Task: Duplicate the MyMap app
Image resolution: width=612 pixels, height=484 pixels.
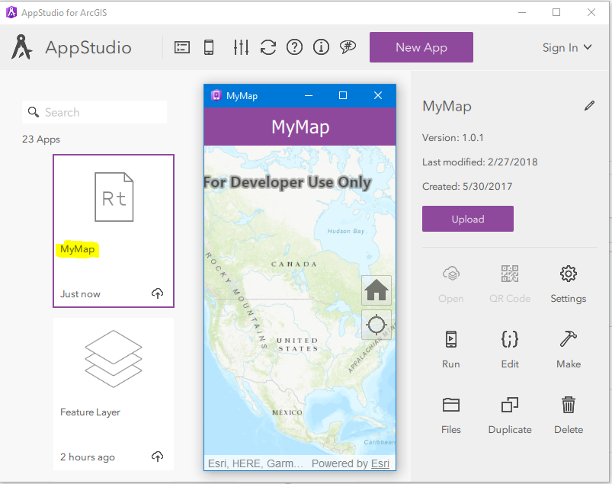Action: tap(510, 415)
